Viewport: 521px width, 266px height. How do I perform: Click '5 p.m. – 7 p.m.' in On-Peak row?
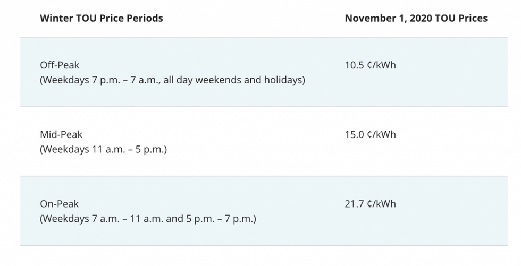[x=219, y=219]
